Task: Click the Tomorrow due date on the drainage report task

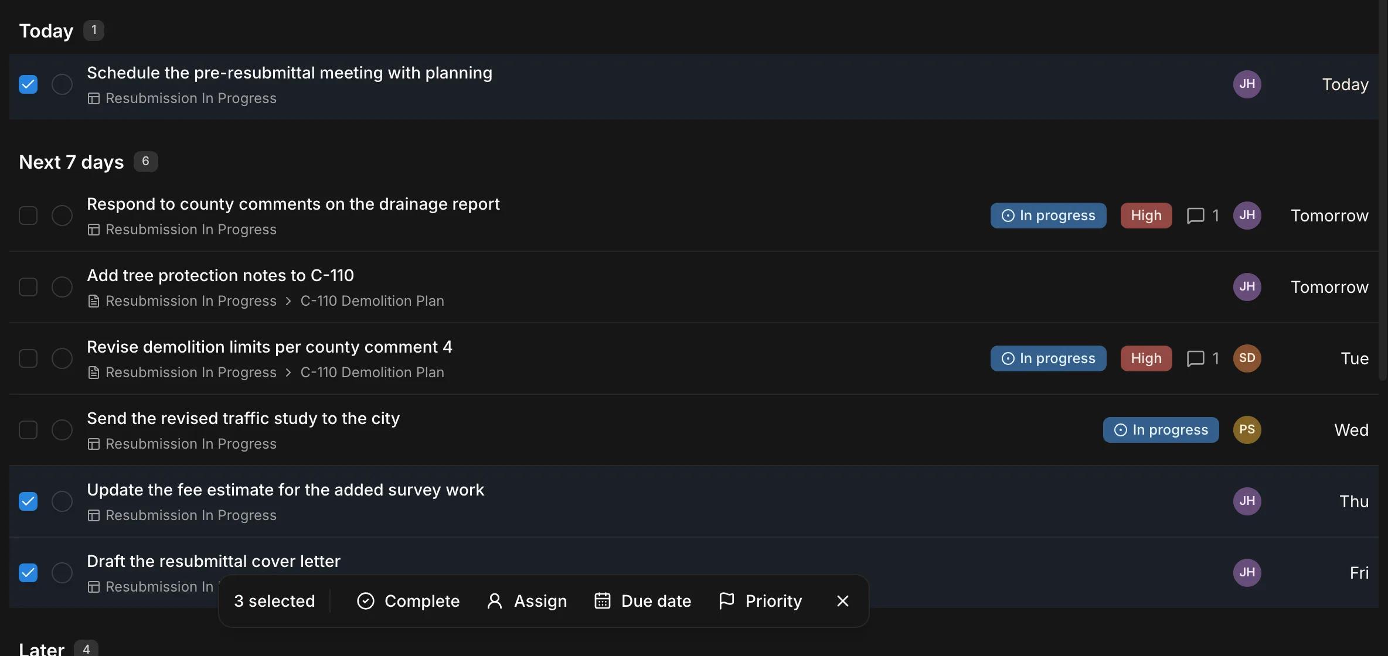Action: [1329, 216]
